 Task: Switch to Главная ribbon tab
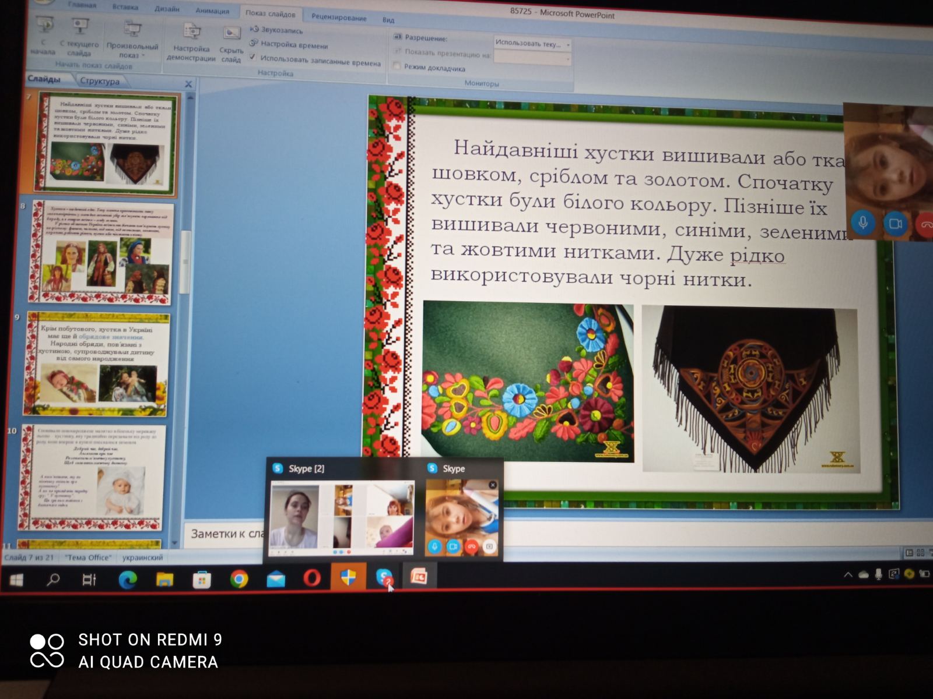(x=82, y=5)
